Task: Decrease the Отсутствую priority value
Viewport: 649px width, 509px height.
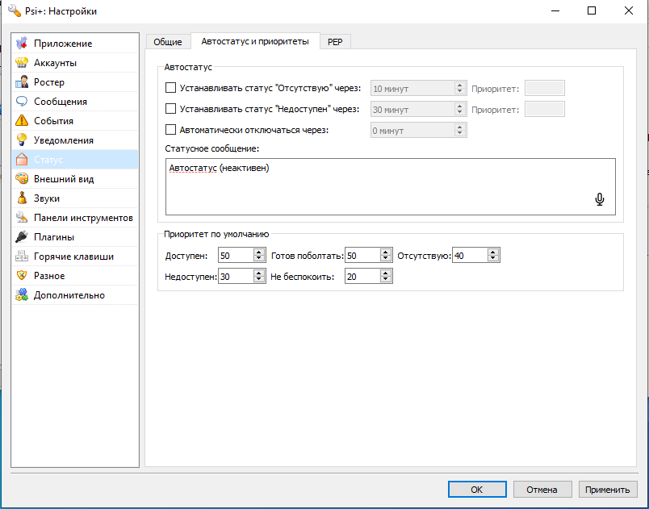Action: click(493, 259)
